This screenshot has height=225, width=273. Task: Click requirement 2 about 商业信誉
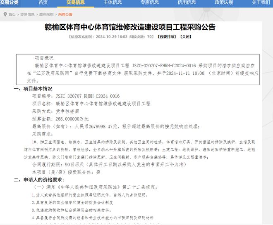[72, 203]
